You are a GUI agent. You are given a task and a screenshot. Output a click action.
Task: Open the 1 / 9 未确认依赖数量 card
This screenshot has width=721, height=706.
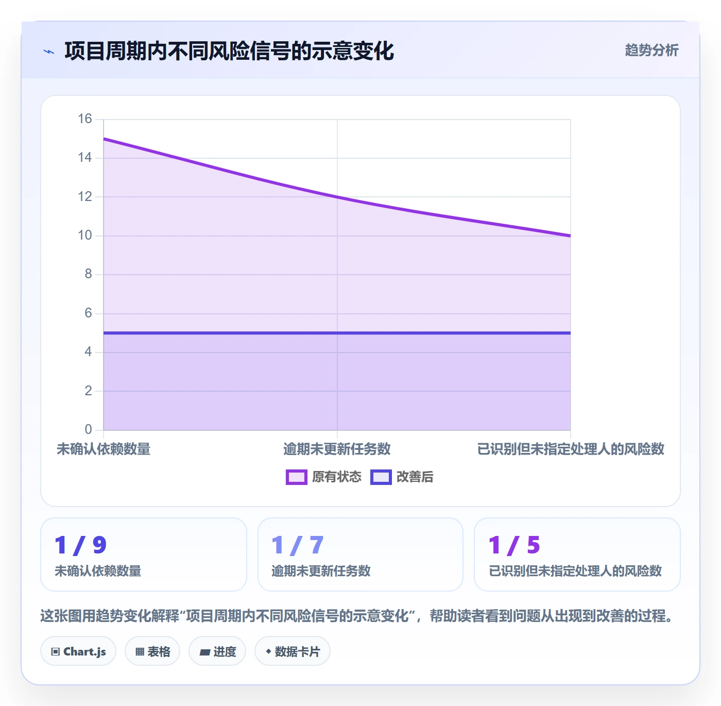[144, 554]
